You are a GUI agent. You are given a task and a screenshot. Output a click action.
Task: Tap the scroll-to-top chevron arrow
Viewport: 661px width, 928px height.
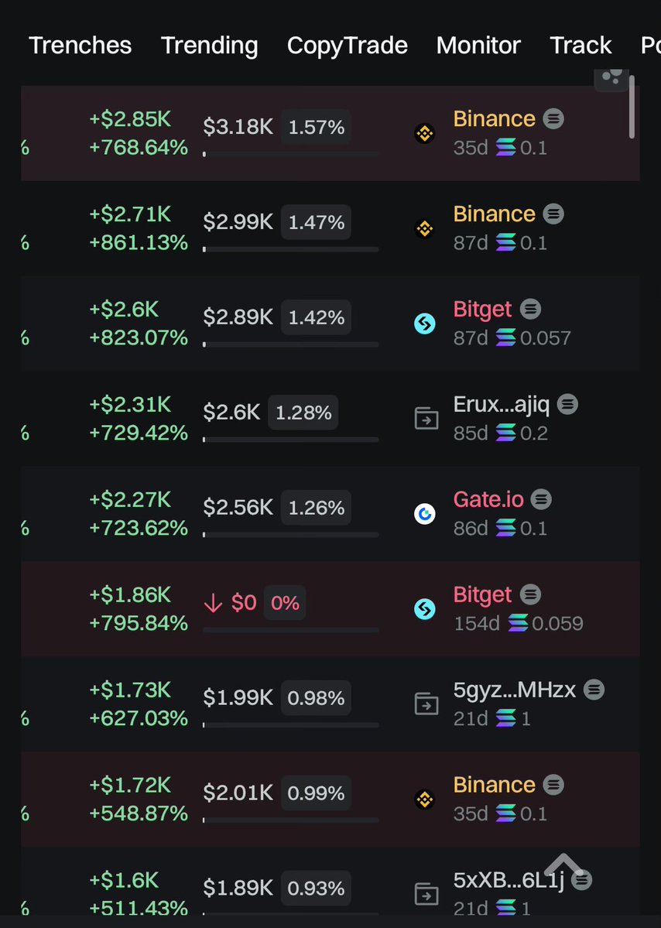click(563, 865)
